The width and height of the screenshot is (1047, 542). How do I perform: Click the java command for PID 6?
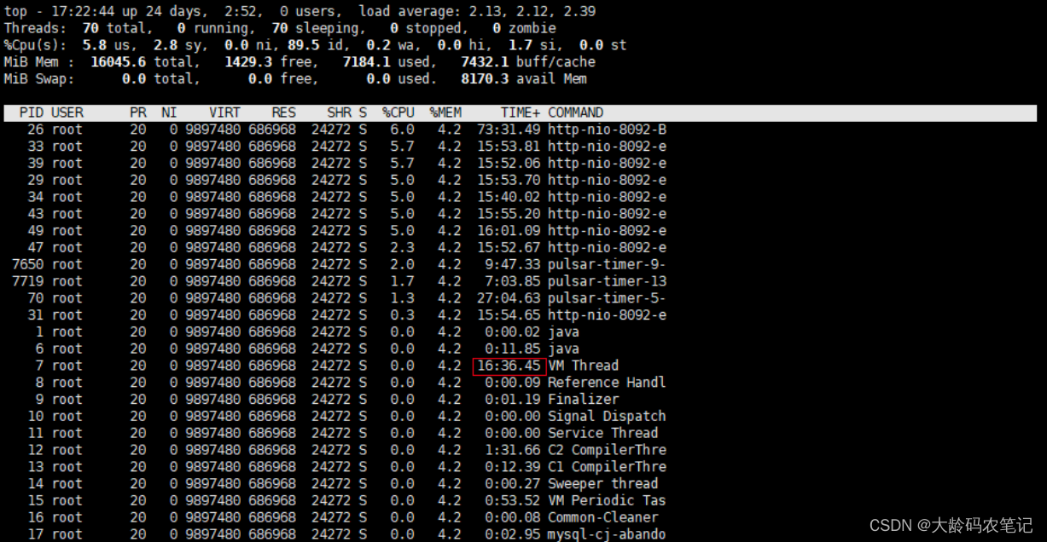pyautogui.click(x=563, y=349)
